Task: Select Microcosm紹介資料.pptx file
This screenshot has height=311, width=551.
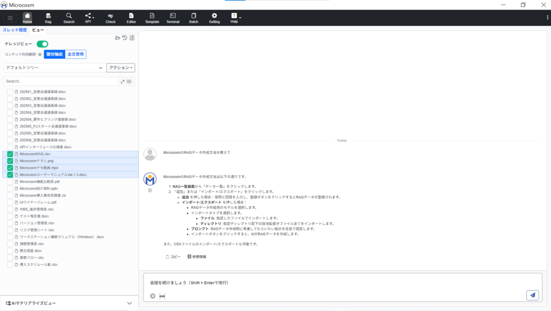Action: point(39,189)
